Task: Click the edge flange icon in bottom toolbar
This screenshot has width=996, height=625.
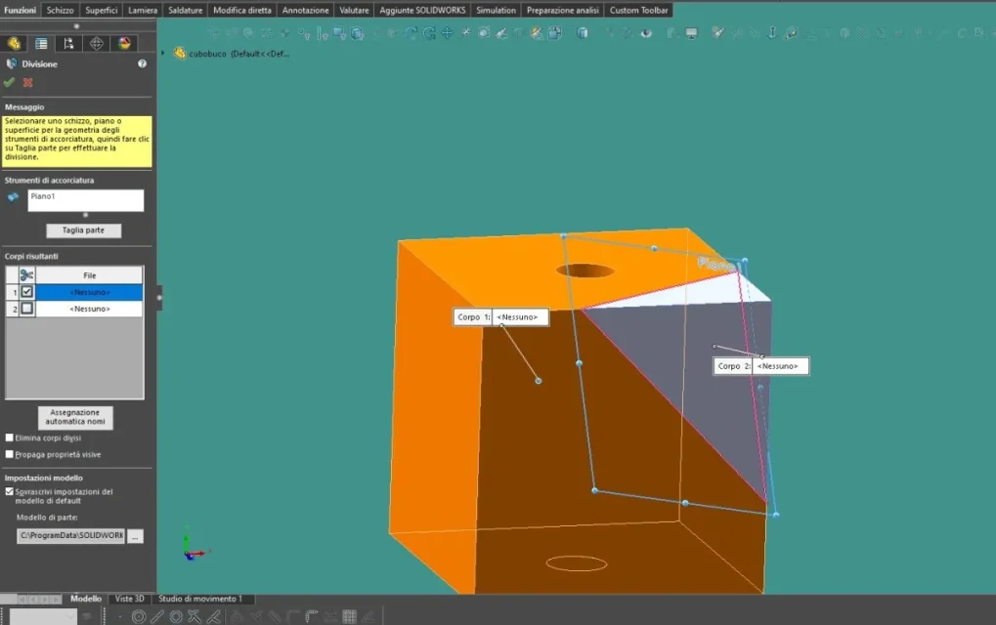Action: point(311,616)
